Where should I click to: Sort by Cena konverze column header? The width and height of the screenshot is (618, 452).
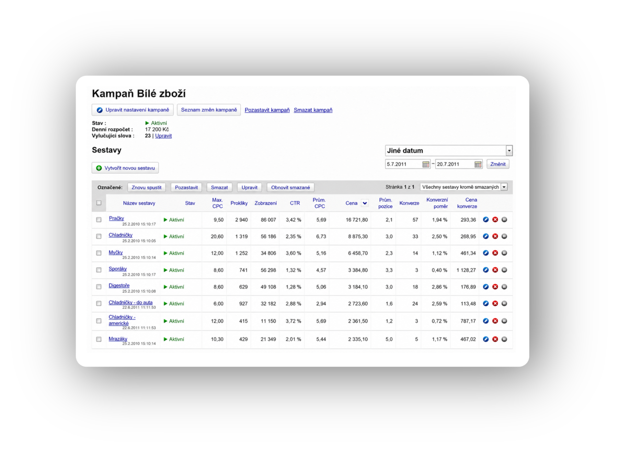[x=467, y=203]
